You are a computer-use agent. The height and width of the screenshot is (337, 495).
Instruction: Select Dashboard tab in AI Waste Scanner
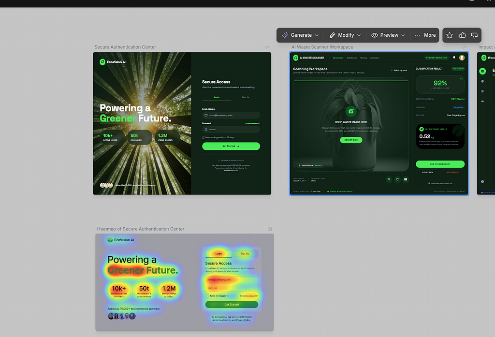352,58
